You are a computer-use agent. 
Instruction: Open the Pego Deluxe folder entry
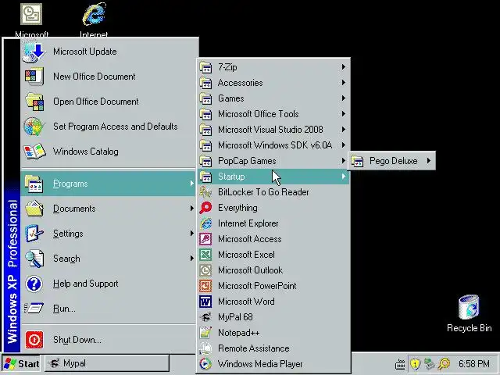point(392,161)
